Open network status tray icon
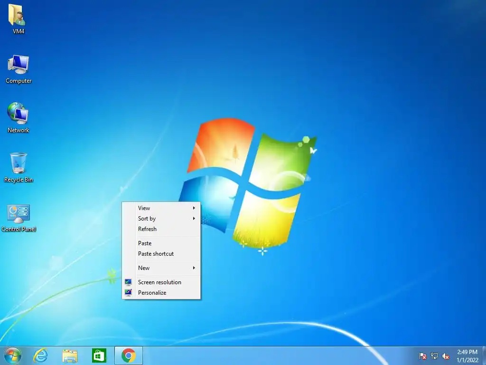Image resolution: width=486 pixels, height=365 pixels. [434, 356]
